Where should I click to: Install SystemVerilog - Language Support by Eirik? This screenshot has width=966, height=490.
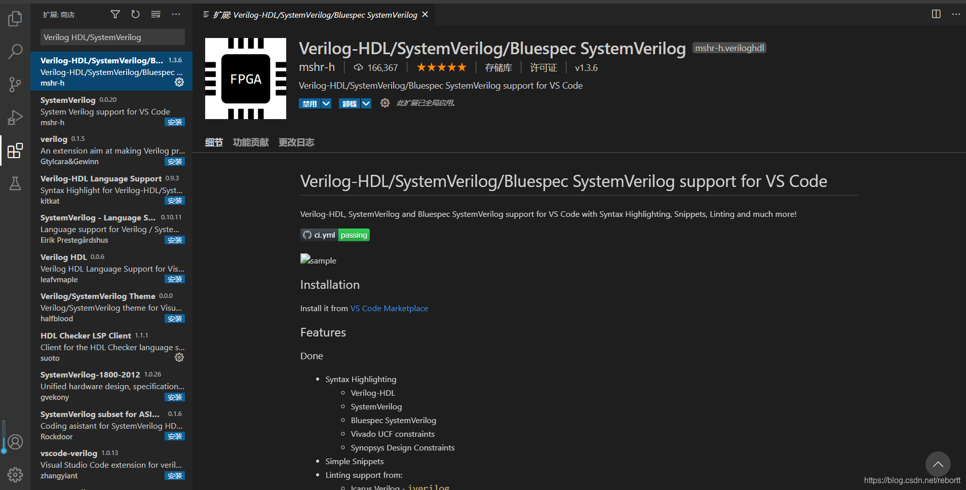pyautogui.click(x=175, y=240)
